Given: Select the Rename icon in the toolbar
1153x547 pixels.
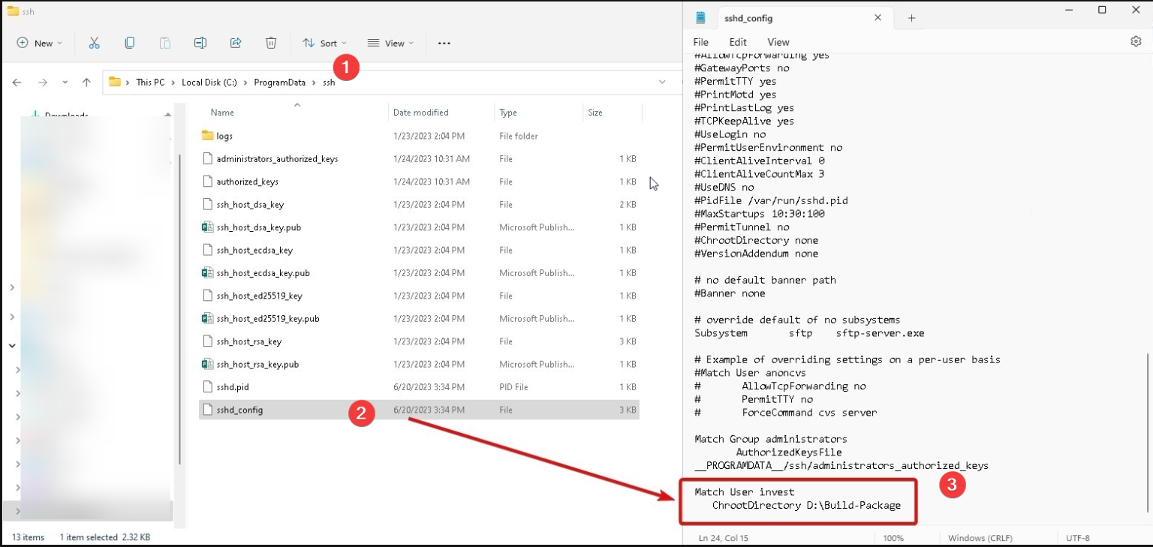Looking at the screenshot, I should pyautogui.click(x=200, y=43).
